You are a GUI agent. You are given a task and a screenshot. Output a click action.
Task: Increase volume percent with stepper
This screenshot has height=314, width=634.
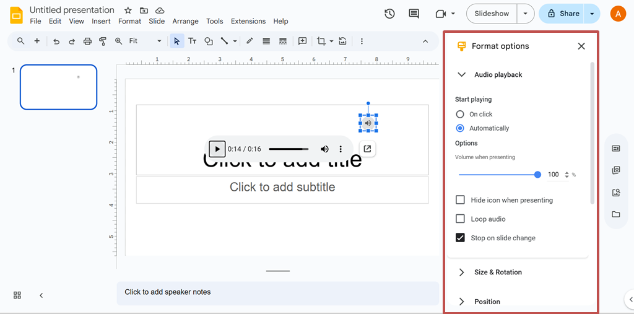tap(567, 173)
